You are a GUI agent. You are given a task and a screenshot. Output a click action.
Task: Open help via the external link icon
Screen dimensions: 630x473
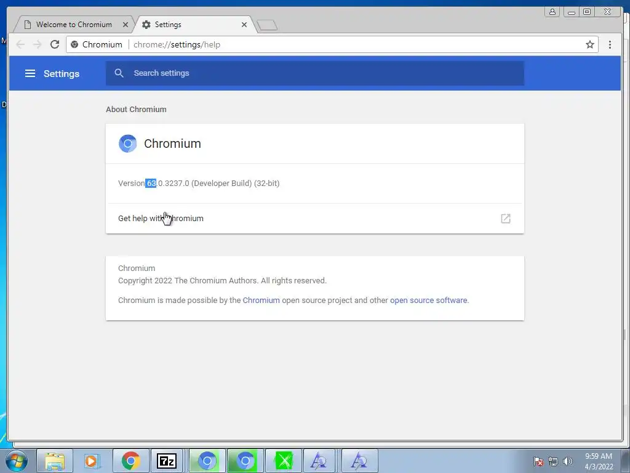[x=506, y=219]
